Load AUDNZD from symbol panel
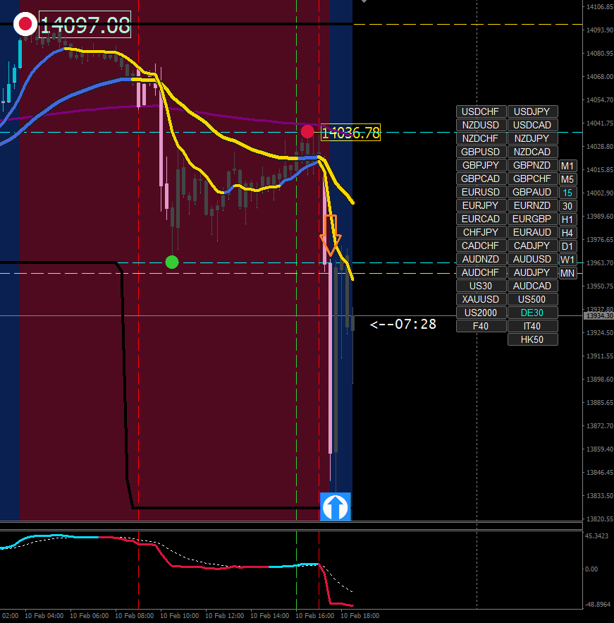Screen dimensions: 614x623 pyautogui.click(x=481, y=259)
